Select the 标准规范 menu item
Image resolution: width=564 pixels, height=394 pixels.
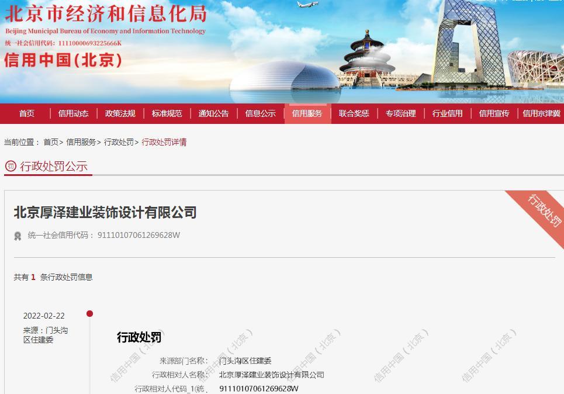click(x=167, y=113)
